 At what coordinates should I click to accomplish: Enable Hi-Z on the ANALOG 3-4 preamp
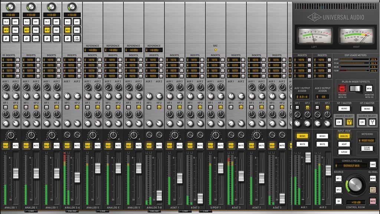click(x=68, y=22)
